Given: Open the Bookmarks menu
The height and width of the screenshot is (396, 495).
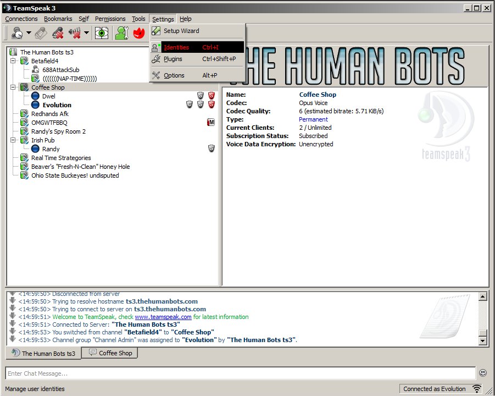Looking at the screenshot, I should point(58,19).
